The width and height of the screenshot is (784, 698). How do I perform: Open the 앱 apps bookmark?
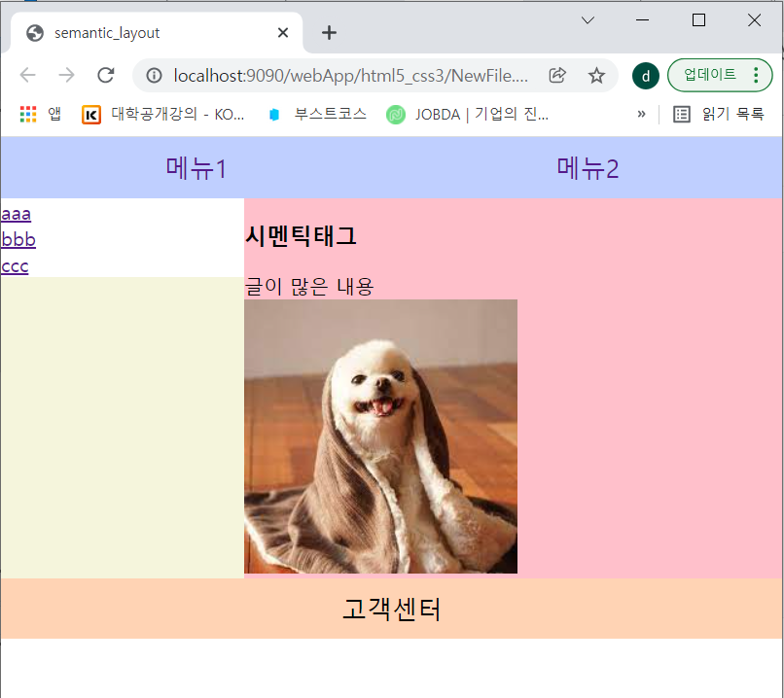pos(41,115)
